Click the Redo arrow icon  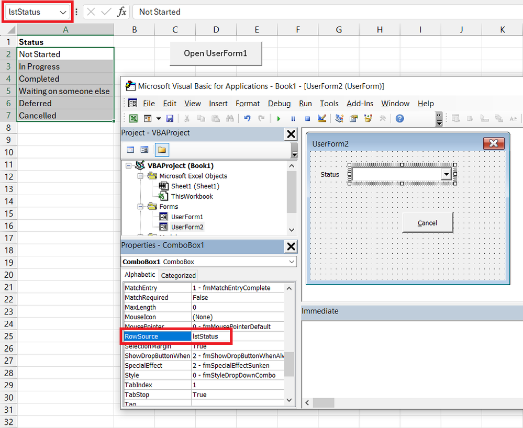(x=262, y=118)
